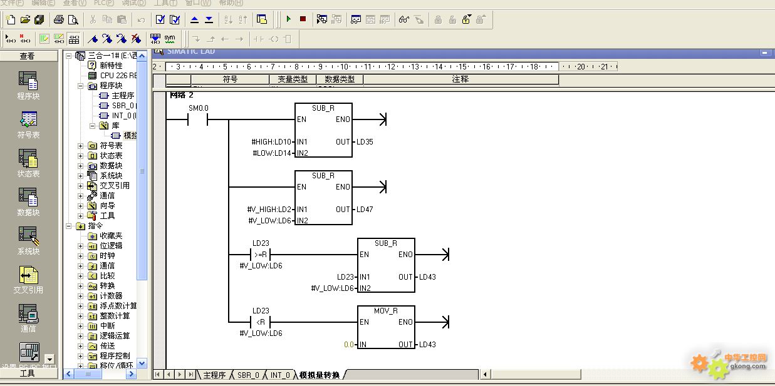Select 主程序 in the project tree
The height and width of the screenshot is (386, 775).
coord(123,96)
